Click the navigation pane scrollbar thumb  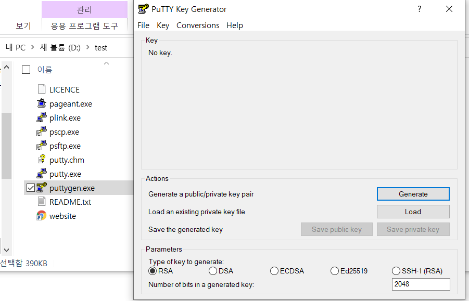click(x=6, y=146)
